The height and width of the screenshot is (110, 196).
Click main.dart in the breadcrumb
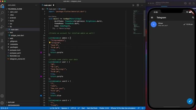[x=52, y=9]
